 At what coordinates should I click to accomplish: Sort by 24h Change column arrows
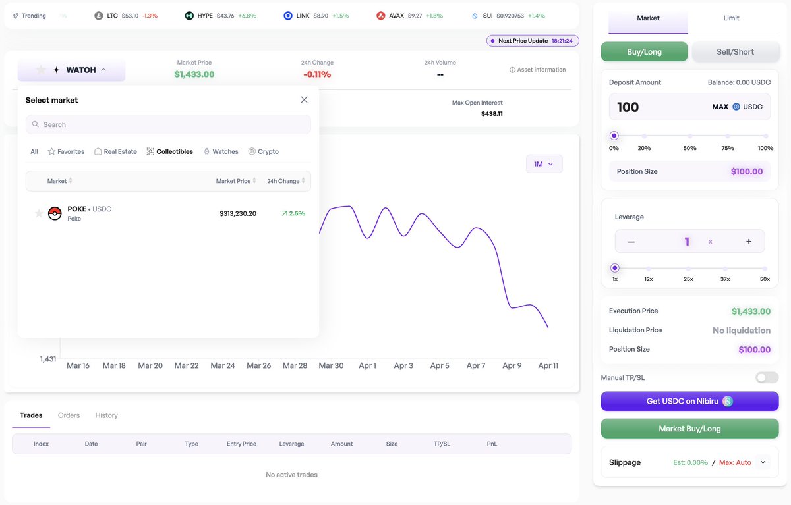pyautogui.click(x=303, y=180)
